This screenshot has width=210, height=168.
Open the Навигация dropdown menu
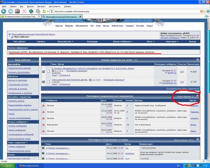coord(173,42)
